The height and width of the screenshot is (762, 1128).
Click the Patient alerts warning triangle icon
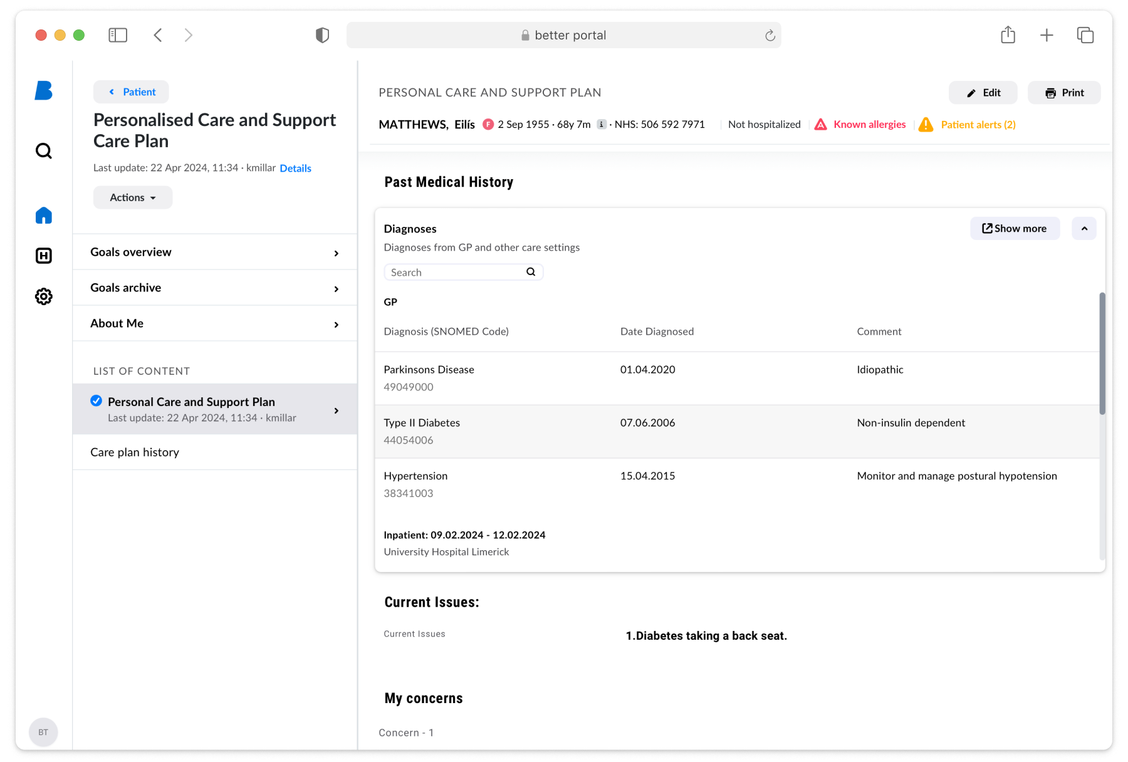pos(926,125)
